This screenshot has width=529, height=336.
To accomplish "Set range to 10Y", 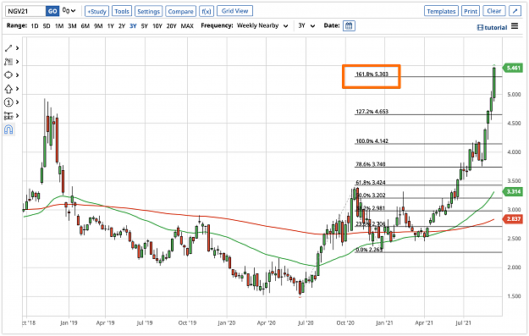I will click(157, 26).
